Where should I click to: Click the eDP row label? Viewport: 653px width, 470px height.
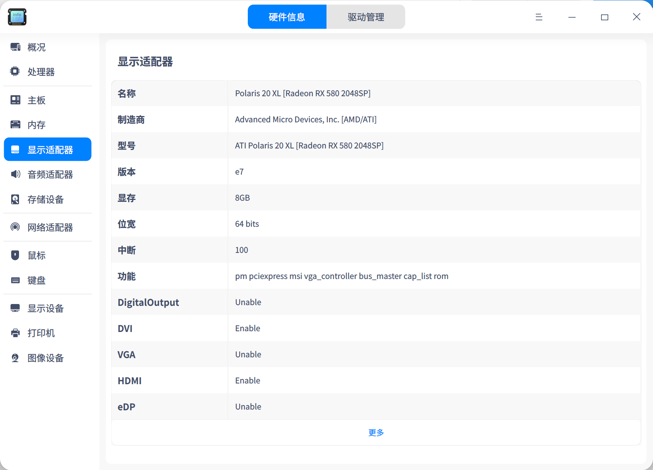(126, 407)
